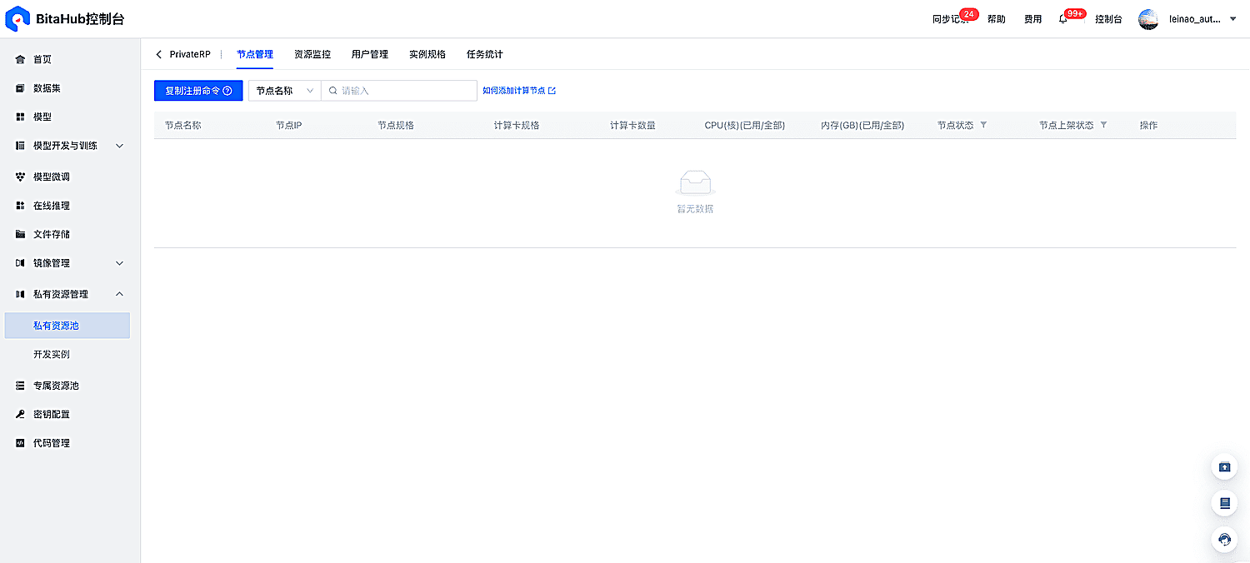Click the 代码管理 code icon
The height and width of the screenshot is (563, 1250).
point(20,443)
